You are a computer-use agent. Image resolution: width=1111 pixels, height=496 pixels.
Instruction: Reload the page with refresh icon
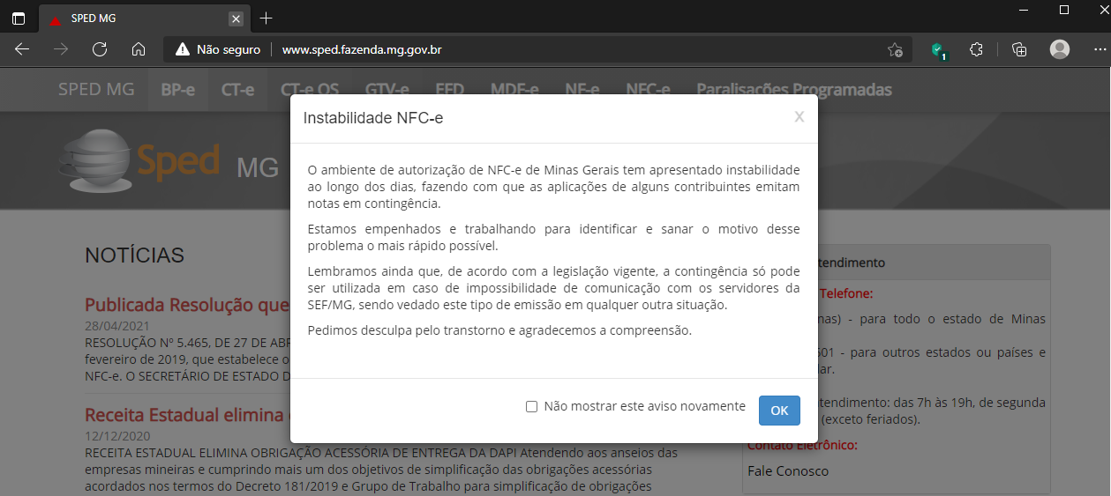(100, 49)
